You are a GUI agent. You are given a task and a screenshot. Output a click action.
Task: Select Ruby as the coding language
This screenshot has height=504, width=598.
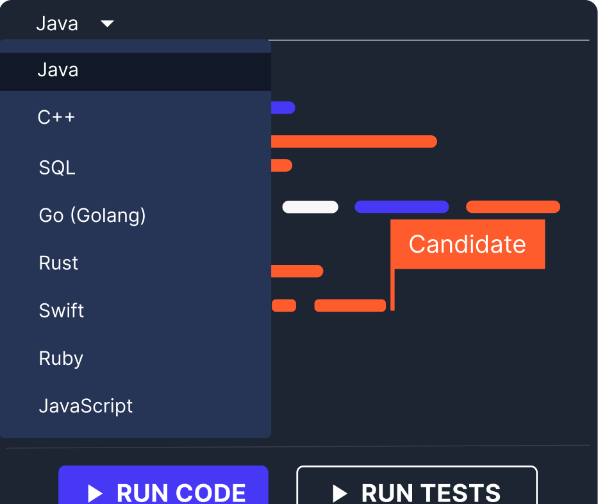tap(60, 358)
